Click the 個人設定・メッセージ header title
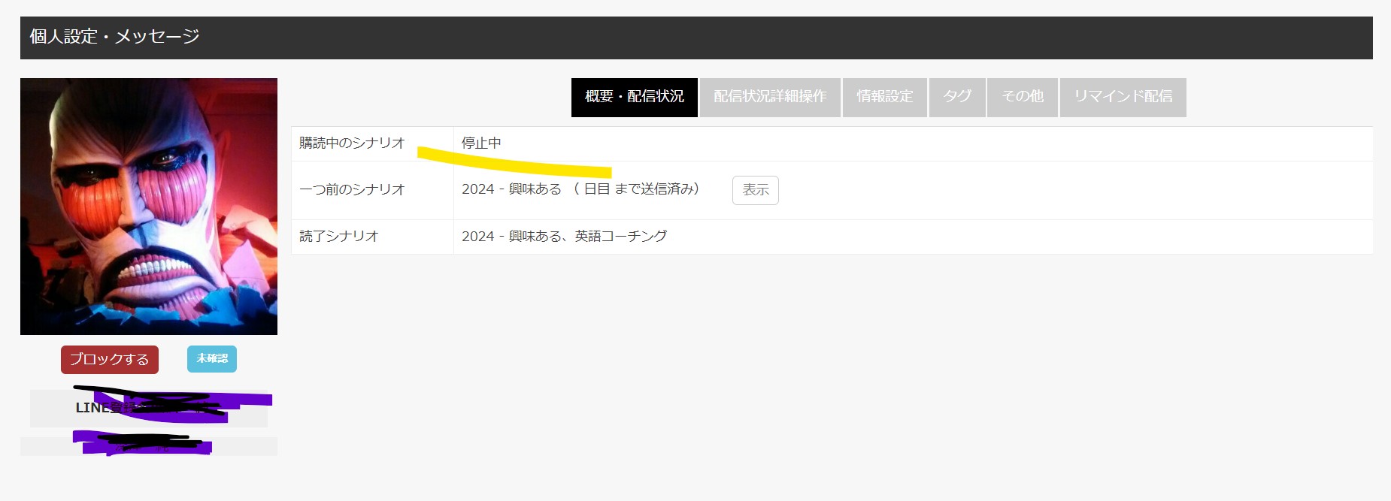The height and width of the screenshot is (501, 1391). point(114,36)
